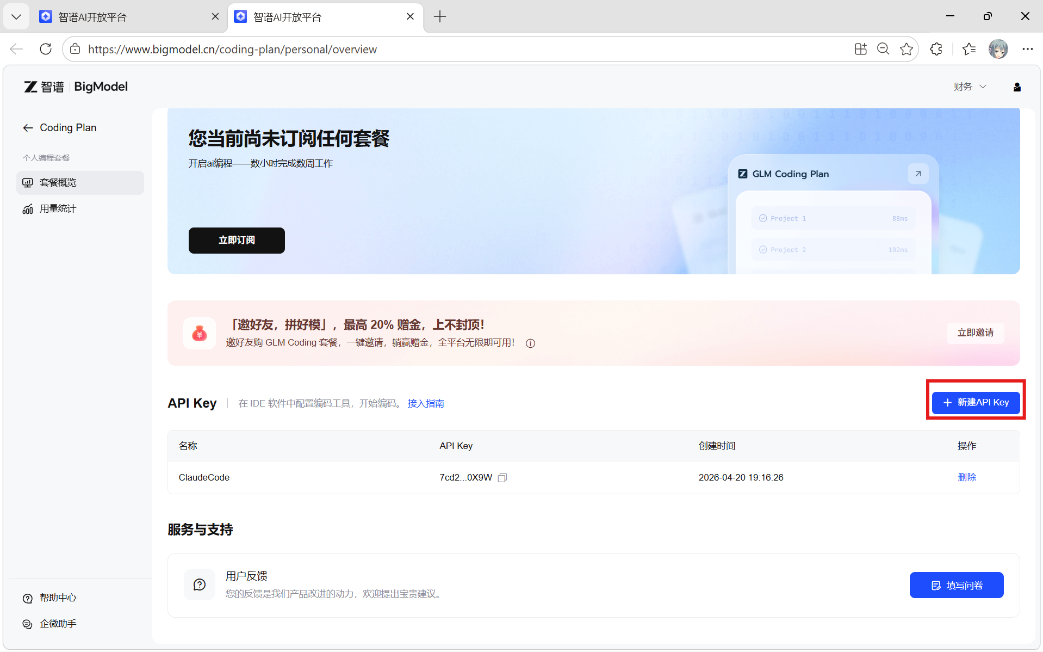Viewport: 1043px width, 652px height.
Task: Click the zoom out magnifier icon
Action: (x=883, y=49)
